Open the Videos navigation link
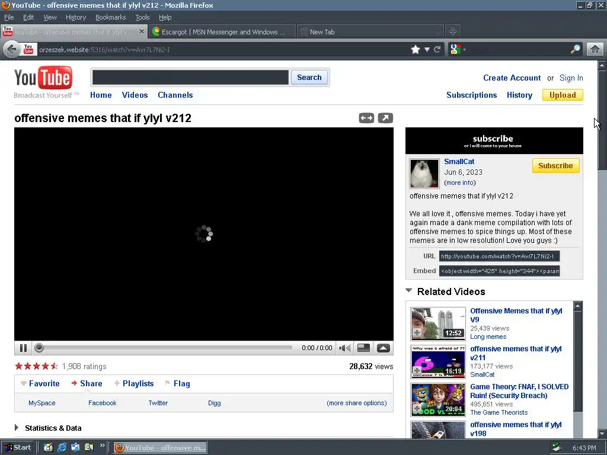 click(135, 95)
